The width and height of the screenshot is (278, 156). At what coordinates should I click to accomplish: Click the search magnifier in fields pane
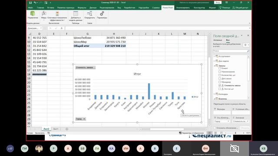tap(248, 51)
